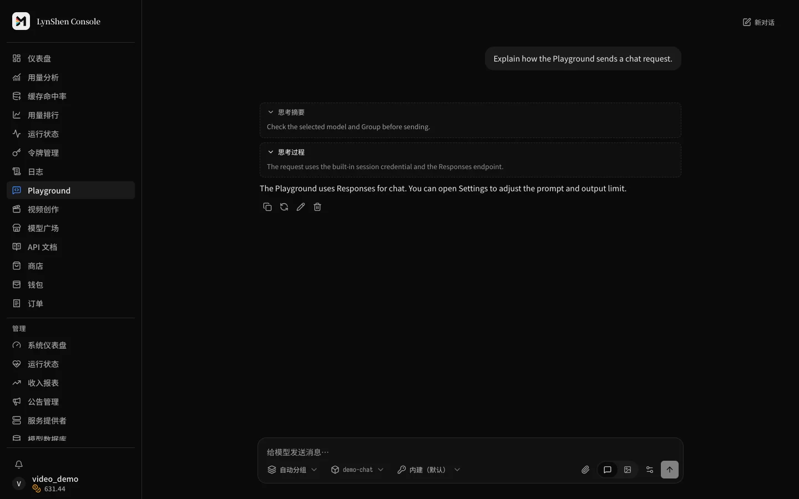The height and width of the screenshot is (499, 799).
Task: Open notifications via the bell icon
Action: click(19, 465)
